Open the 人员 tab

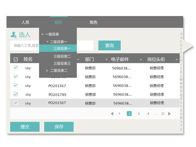(x=25, y=22)
